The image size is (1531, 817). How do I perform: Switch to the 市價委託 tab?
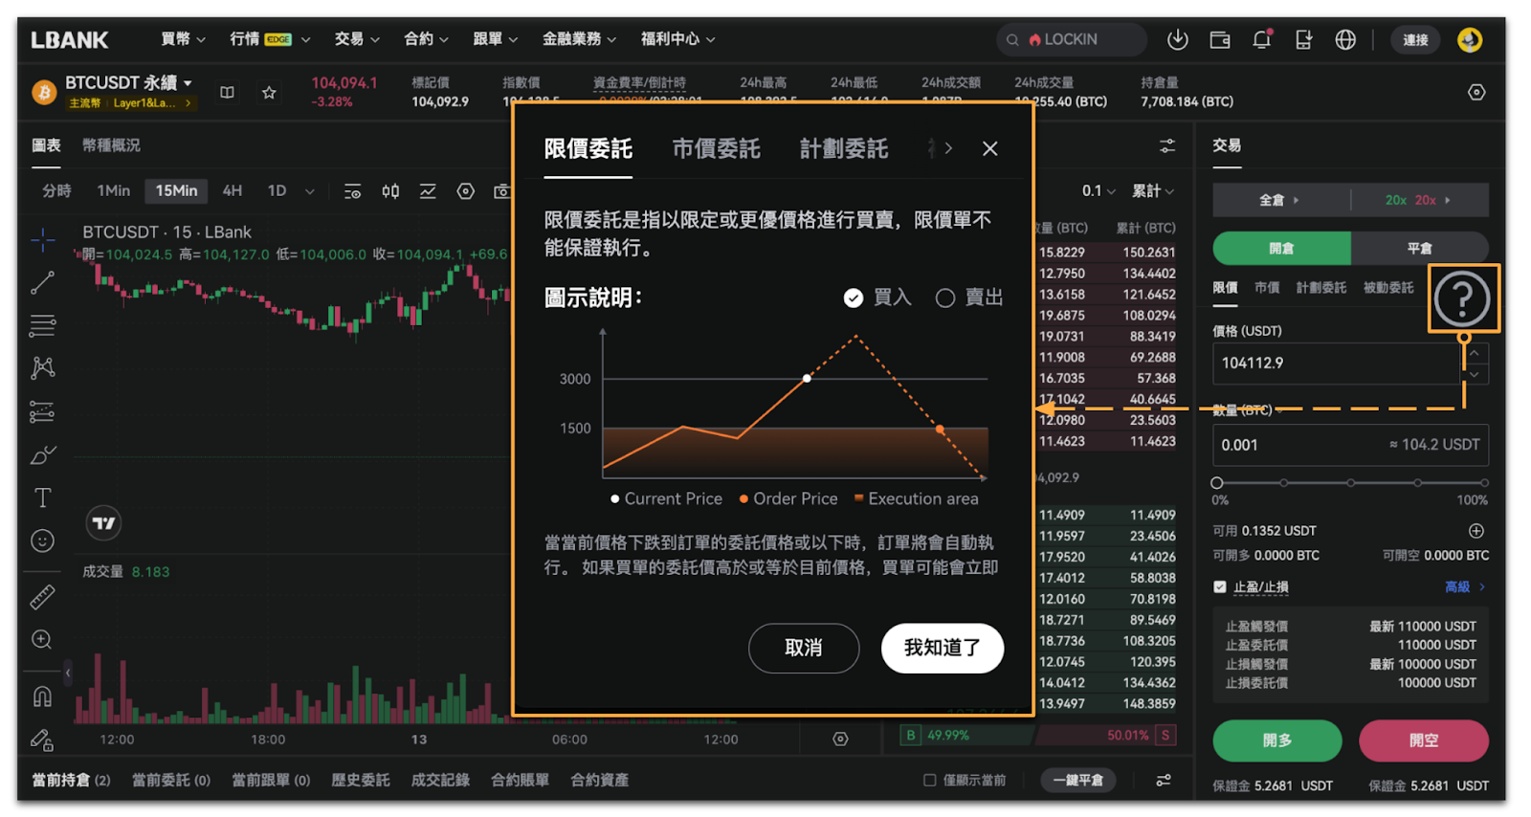(x=716, y=149)
